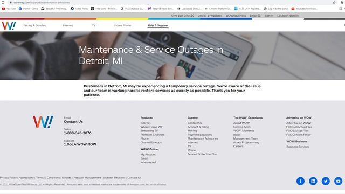This screenshot has height=194, width=345.
Task: Click the address bar URL
Action: (42, 2)
